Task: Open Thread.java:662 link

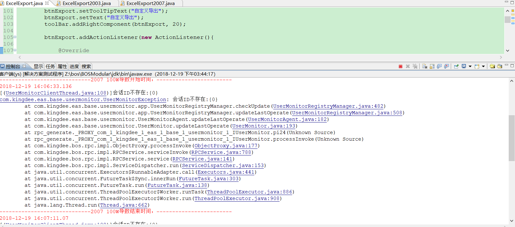Action: [x=124, y=205]
